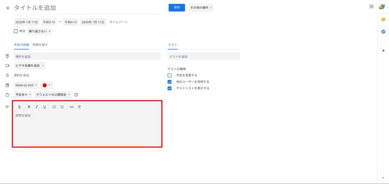Click the notification bell icon
Viewport: 389px width, 184px height.
pos(8,75)
